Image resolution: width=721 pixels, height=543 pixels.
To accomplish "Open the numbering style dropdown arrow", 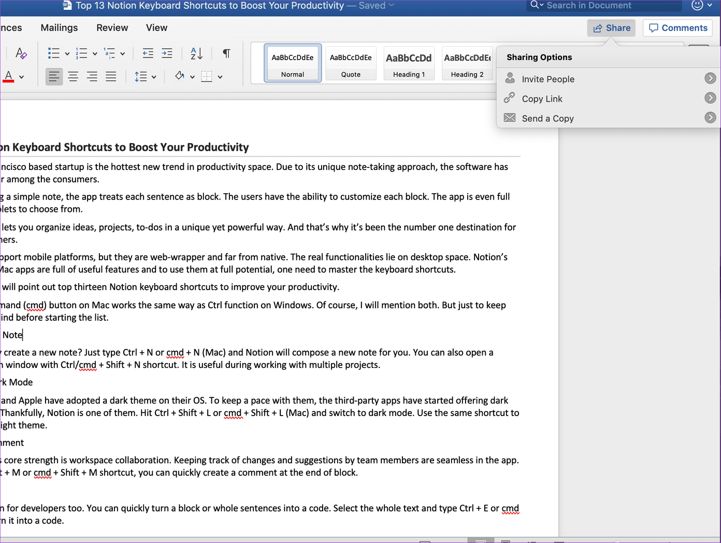I will coord(95,53).
